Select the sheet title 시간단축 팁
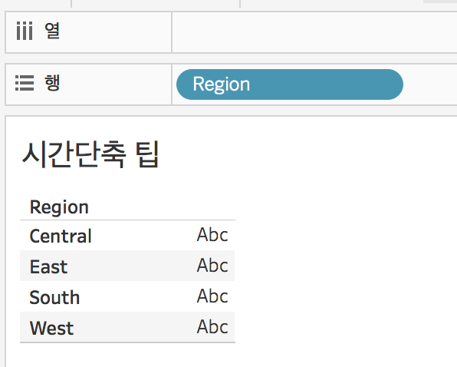 click(90, 154)
